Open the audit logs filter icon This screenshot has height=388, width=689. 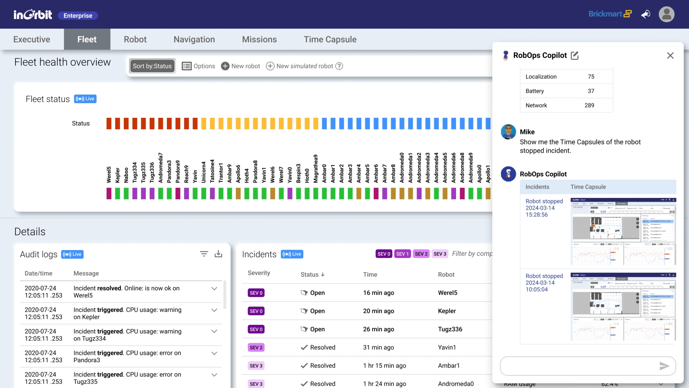point(204,254)
